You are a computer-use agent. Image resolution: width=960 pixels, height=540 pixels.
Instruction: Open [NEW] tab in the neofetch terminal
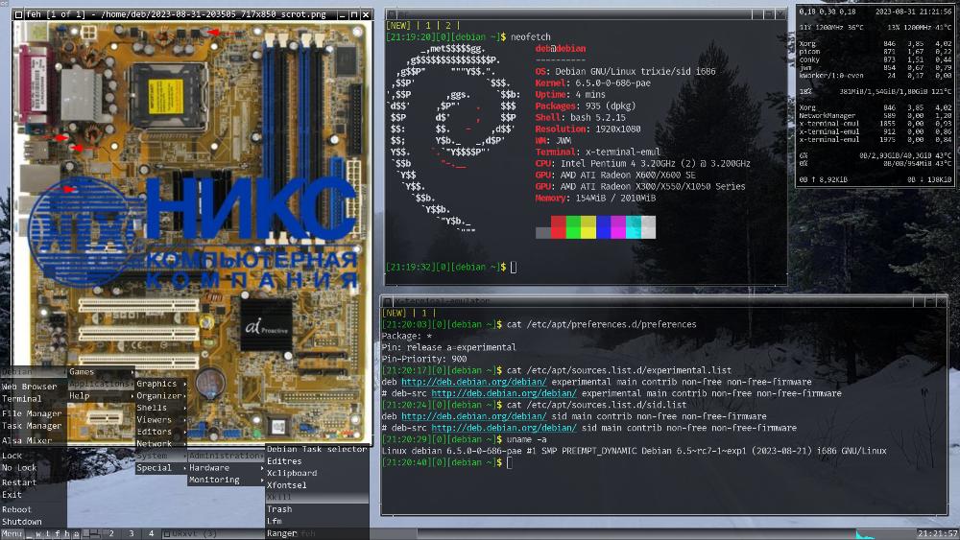[398, 26]
